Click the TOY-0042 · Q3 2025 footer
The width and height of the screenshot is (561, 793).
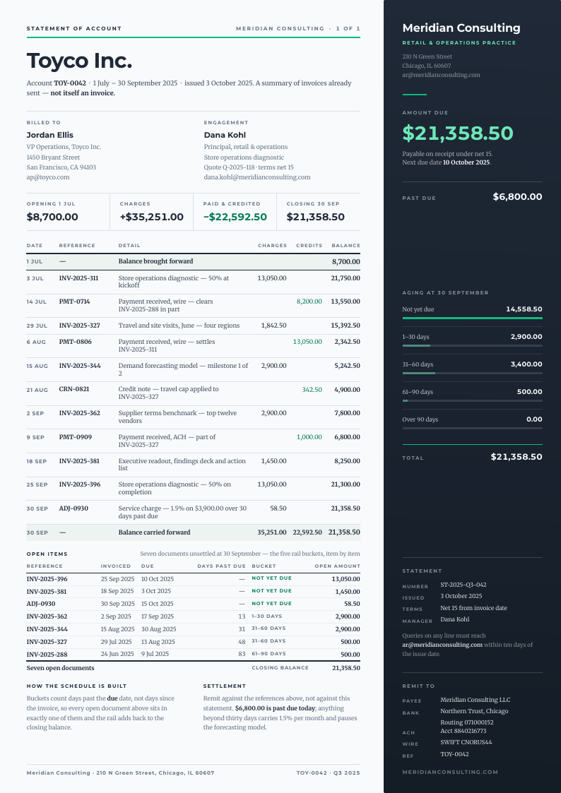coord(329,773)
